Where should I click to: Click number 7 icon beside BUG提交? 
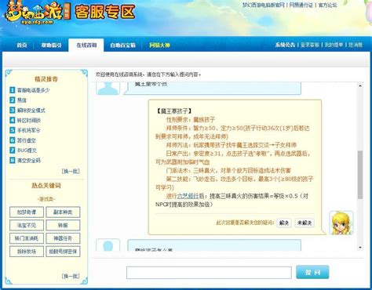coord(12,150)
